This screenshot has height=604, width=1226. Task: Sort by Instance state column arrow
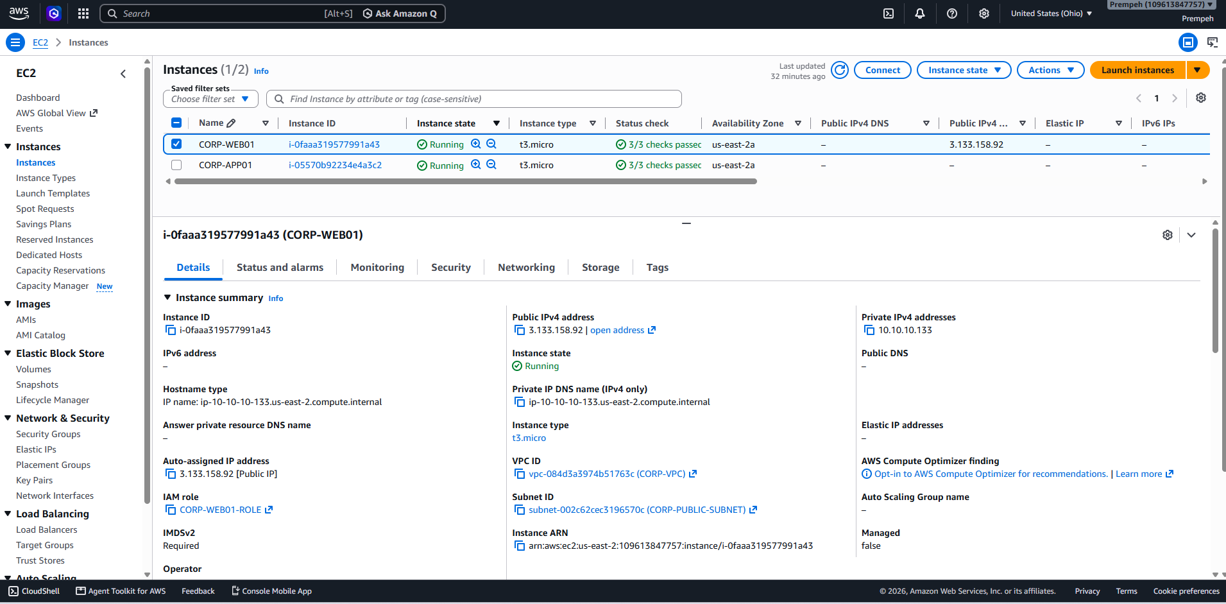click(x=496, y=123)
